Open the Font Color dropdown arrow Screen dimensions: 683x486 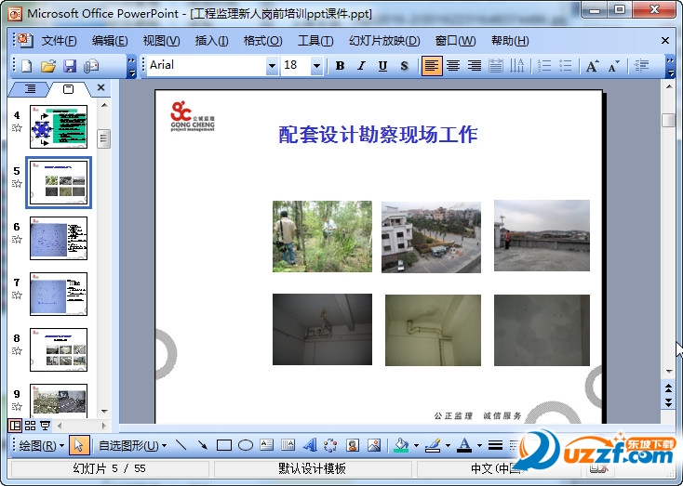pos(479,445)
